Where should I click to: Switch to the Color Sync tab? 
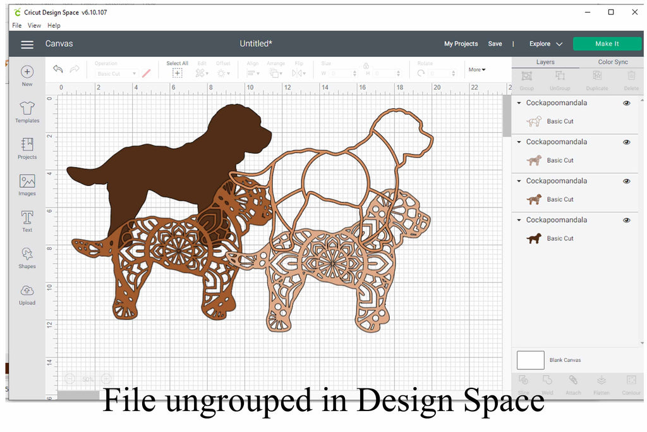[612, 62]
